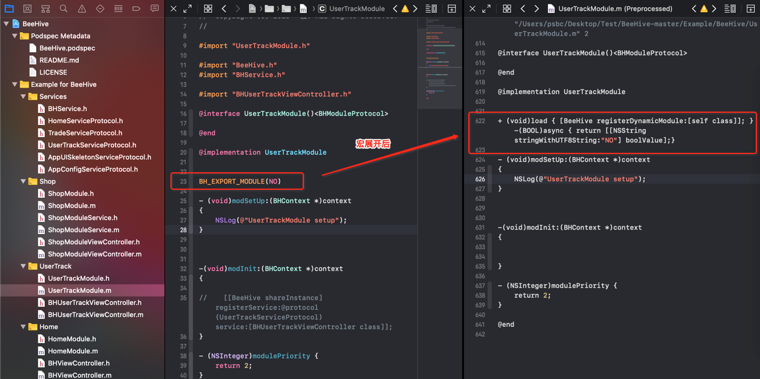Open related items menu in left editor
The width and height of the screenshot is (760, 379).
pyautogui.click(x=208, y=8)
